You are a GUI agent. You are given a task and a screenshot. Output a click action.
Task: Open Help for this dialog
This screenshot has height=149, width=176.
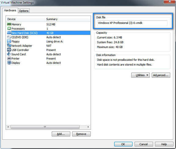pos(164,144)
